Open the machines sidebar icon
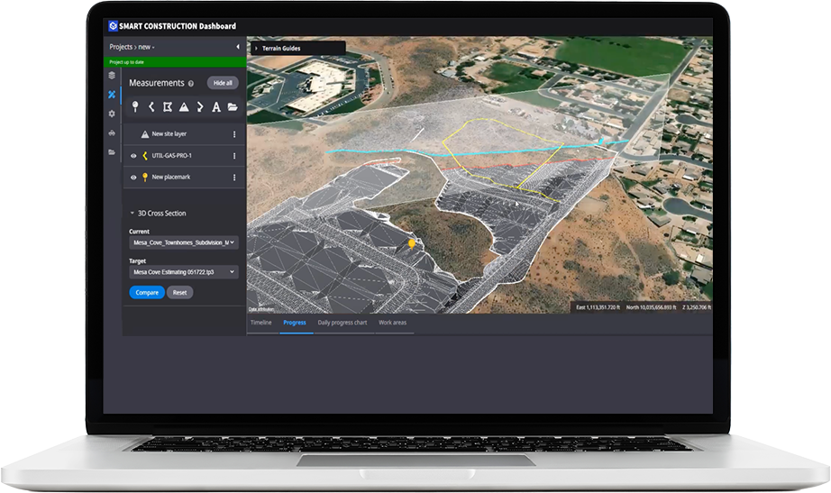The width and height of the screenshot is (831, 493). 112,132
